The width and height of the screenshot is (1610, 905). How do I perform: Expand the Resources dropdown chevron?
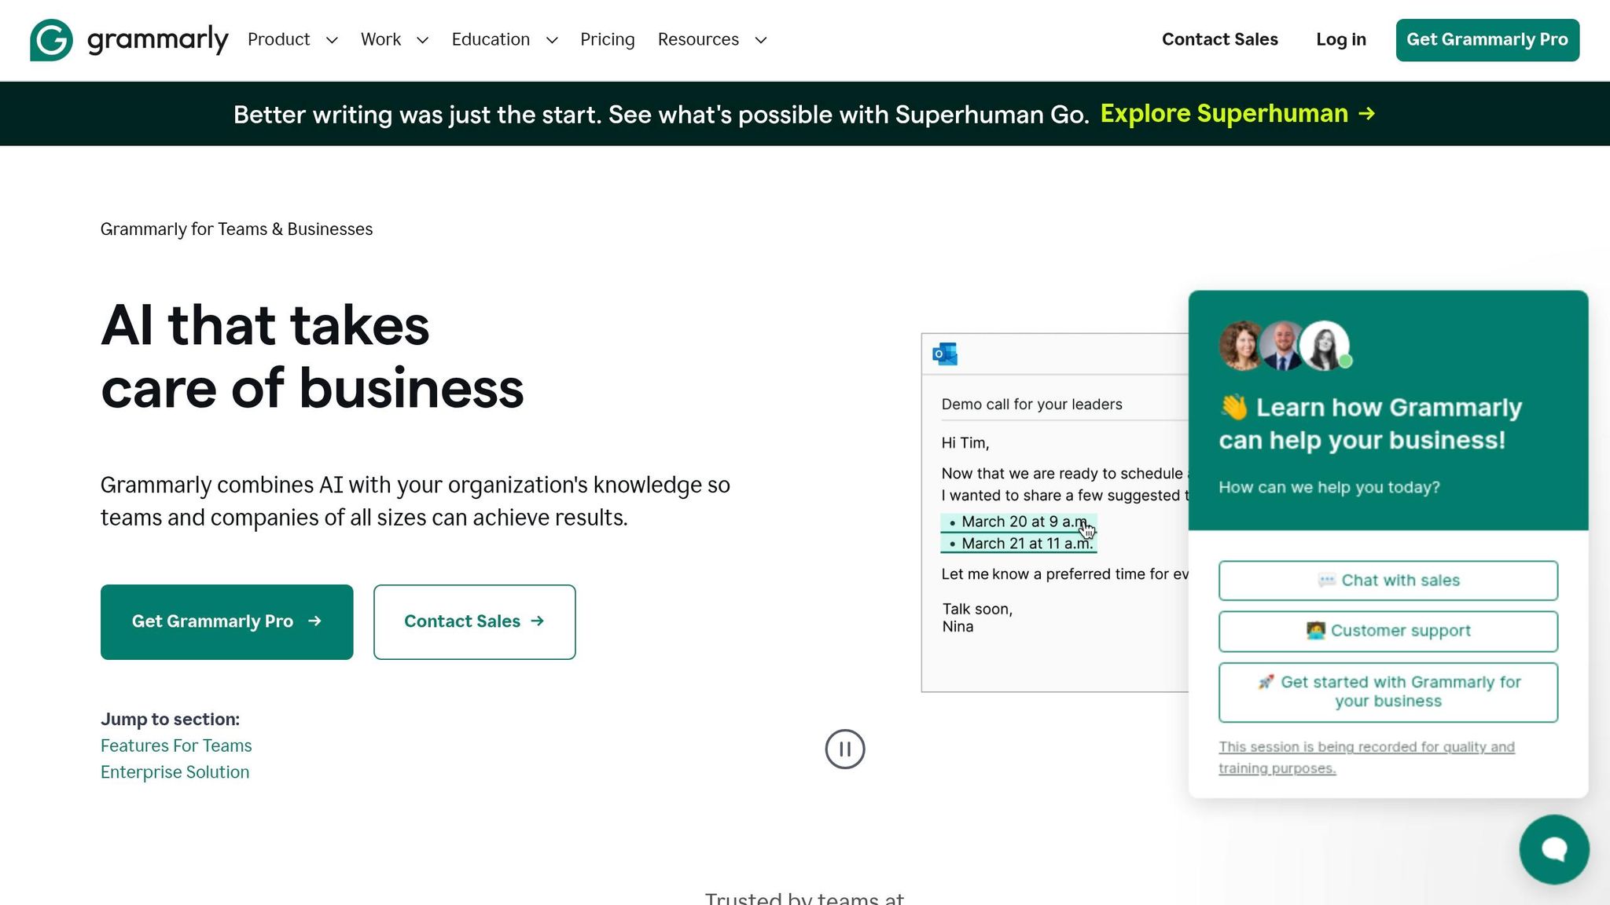pos(760,40)
